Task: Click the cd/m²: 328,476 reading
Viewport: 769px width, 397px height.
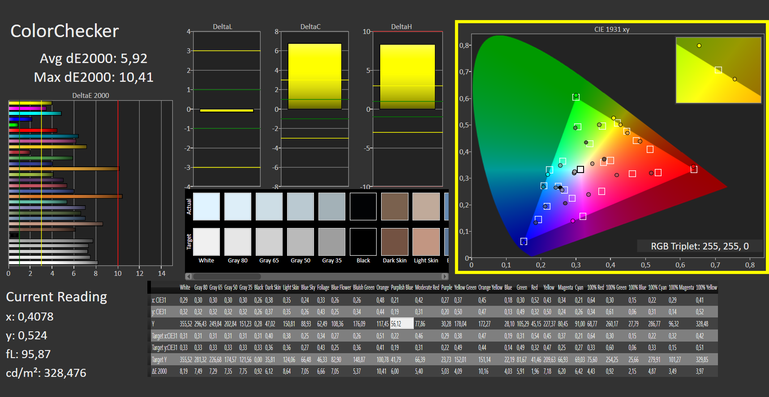Action: pyautogui.click(x=46, y=373)
